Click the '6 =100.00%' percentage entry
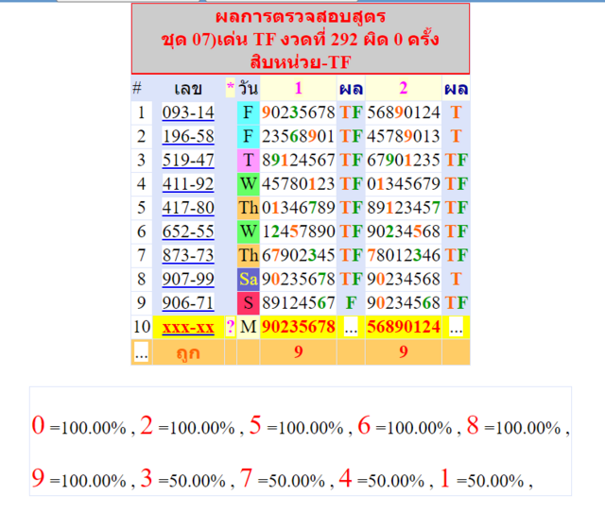Viewport: 605px width, 513px height. [x=406, y=426]
